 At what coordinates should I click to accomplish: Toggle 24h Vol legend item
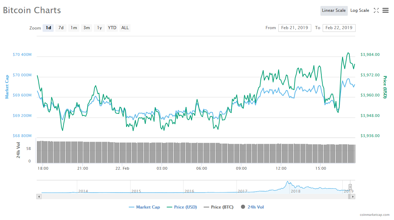coord(252,207)
